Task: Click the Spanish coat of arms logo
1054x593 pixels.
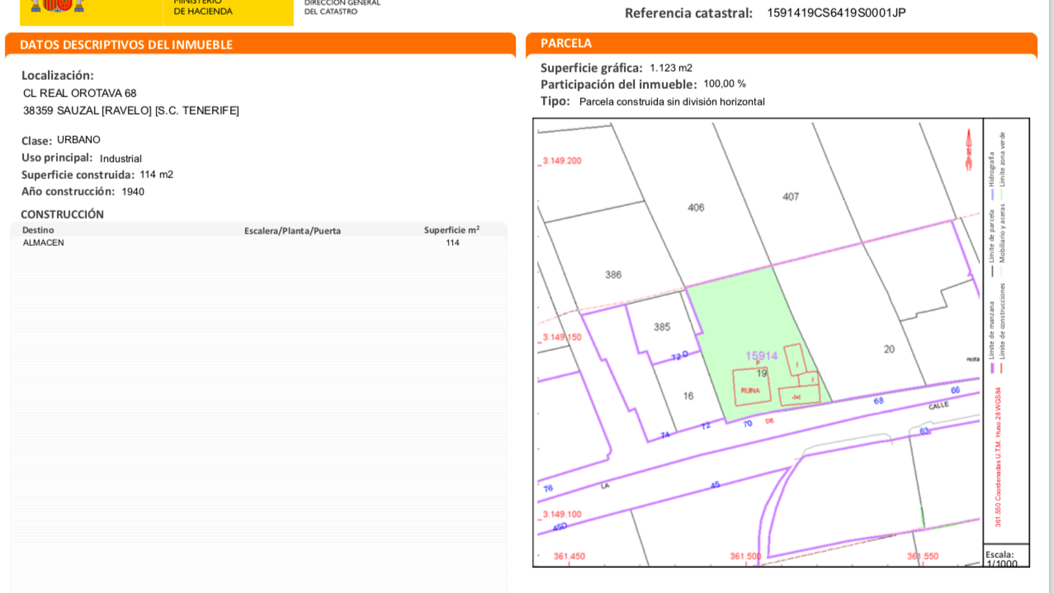Action: (57, 5)
